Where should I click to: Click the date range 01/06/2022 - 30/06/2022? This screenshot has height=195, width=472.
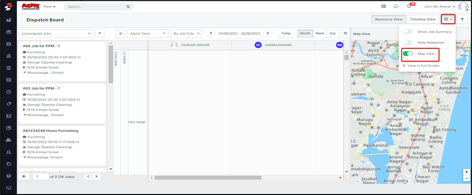pos(239,34)
